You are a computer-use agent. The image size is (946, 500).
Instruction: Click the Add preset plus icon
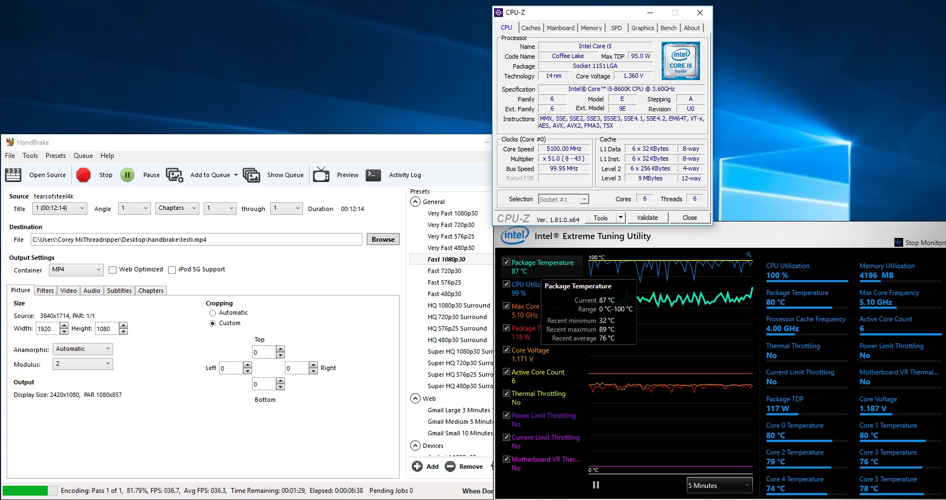pos(417,467)
